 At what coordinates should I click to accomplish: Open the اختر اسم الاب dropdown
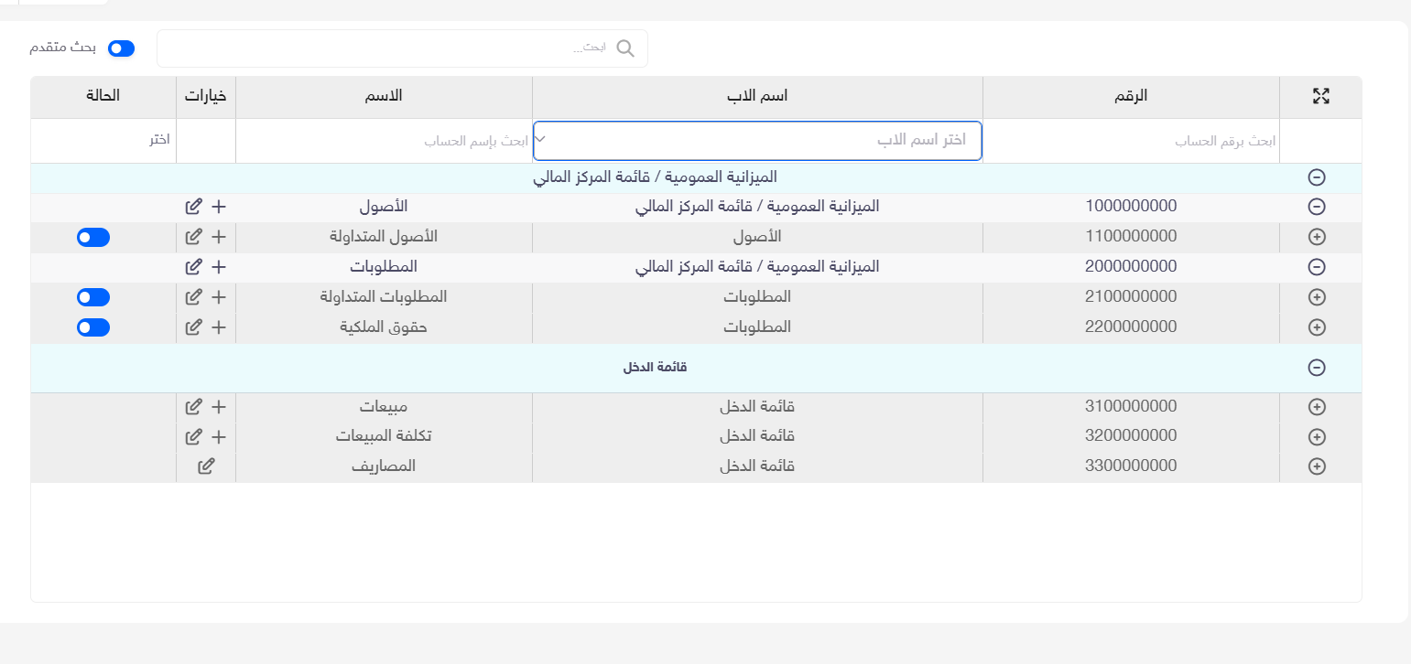pyautogui.click(x=757, y=140)
